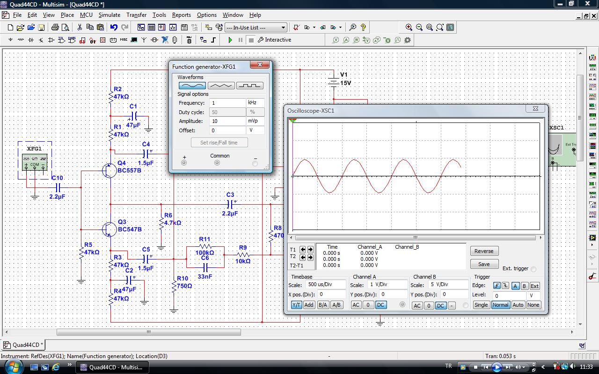Click the Undo arrow in toolbar
Image resolution: width=599 pixels, height=374 pixels.
[114, 28]
